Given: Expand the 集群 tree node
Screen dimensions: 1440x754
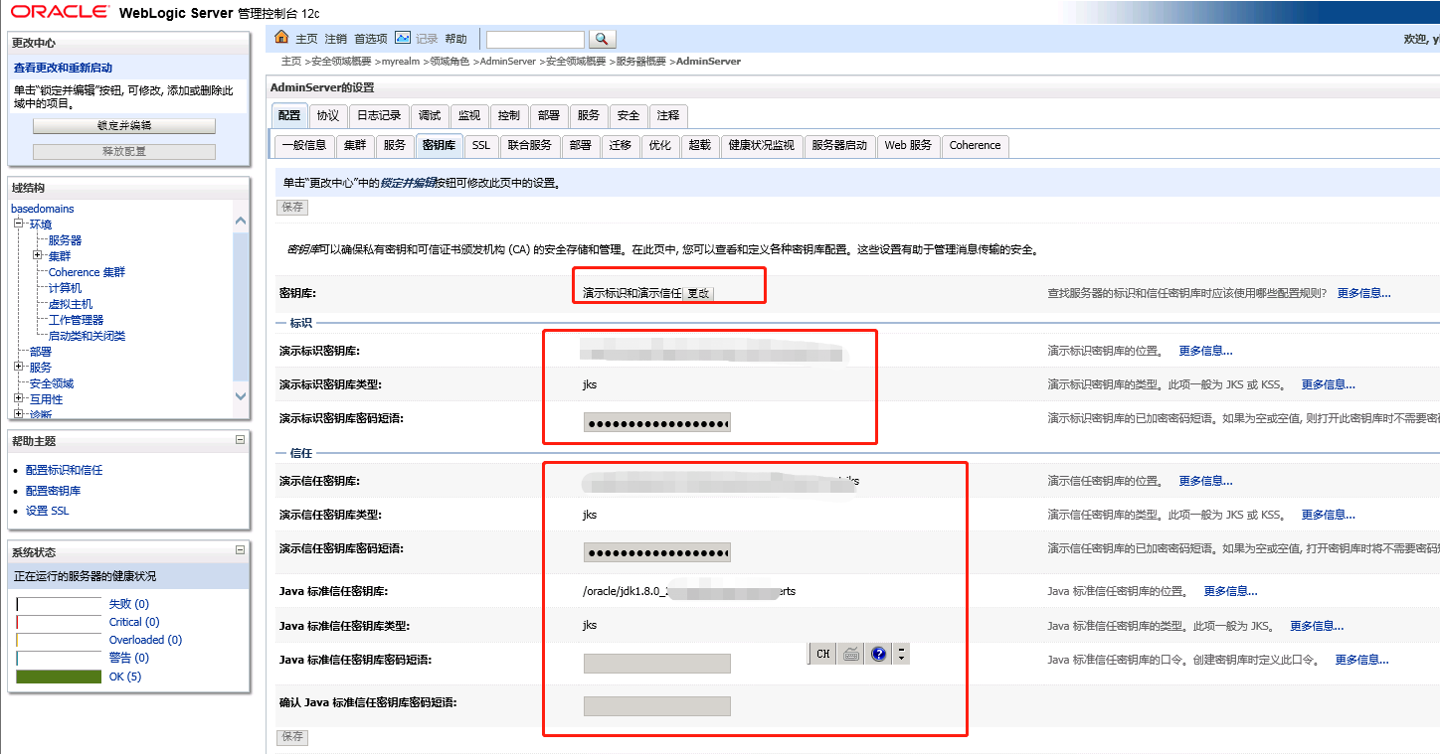Looking at the screenshot, I should (x=37, y=255).
